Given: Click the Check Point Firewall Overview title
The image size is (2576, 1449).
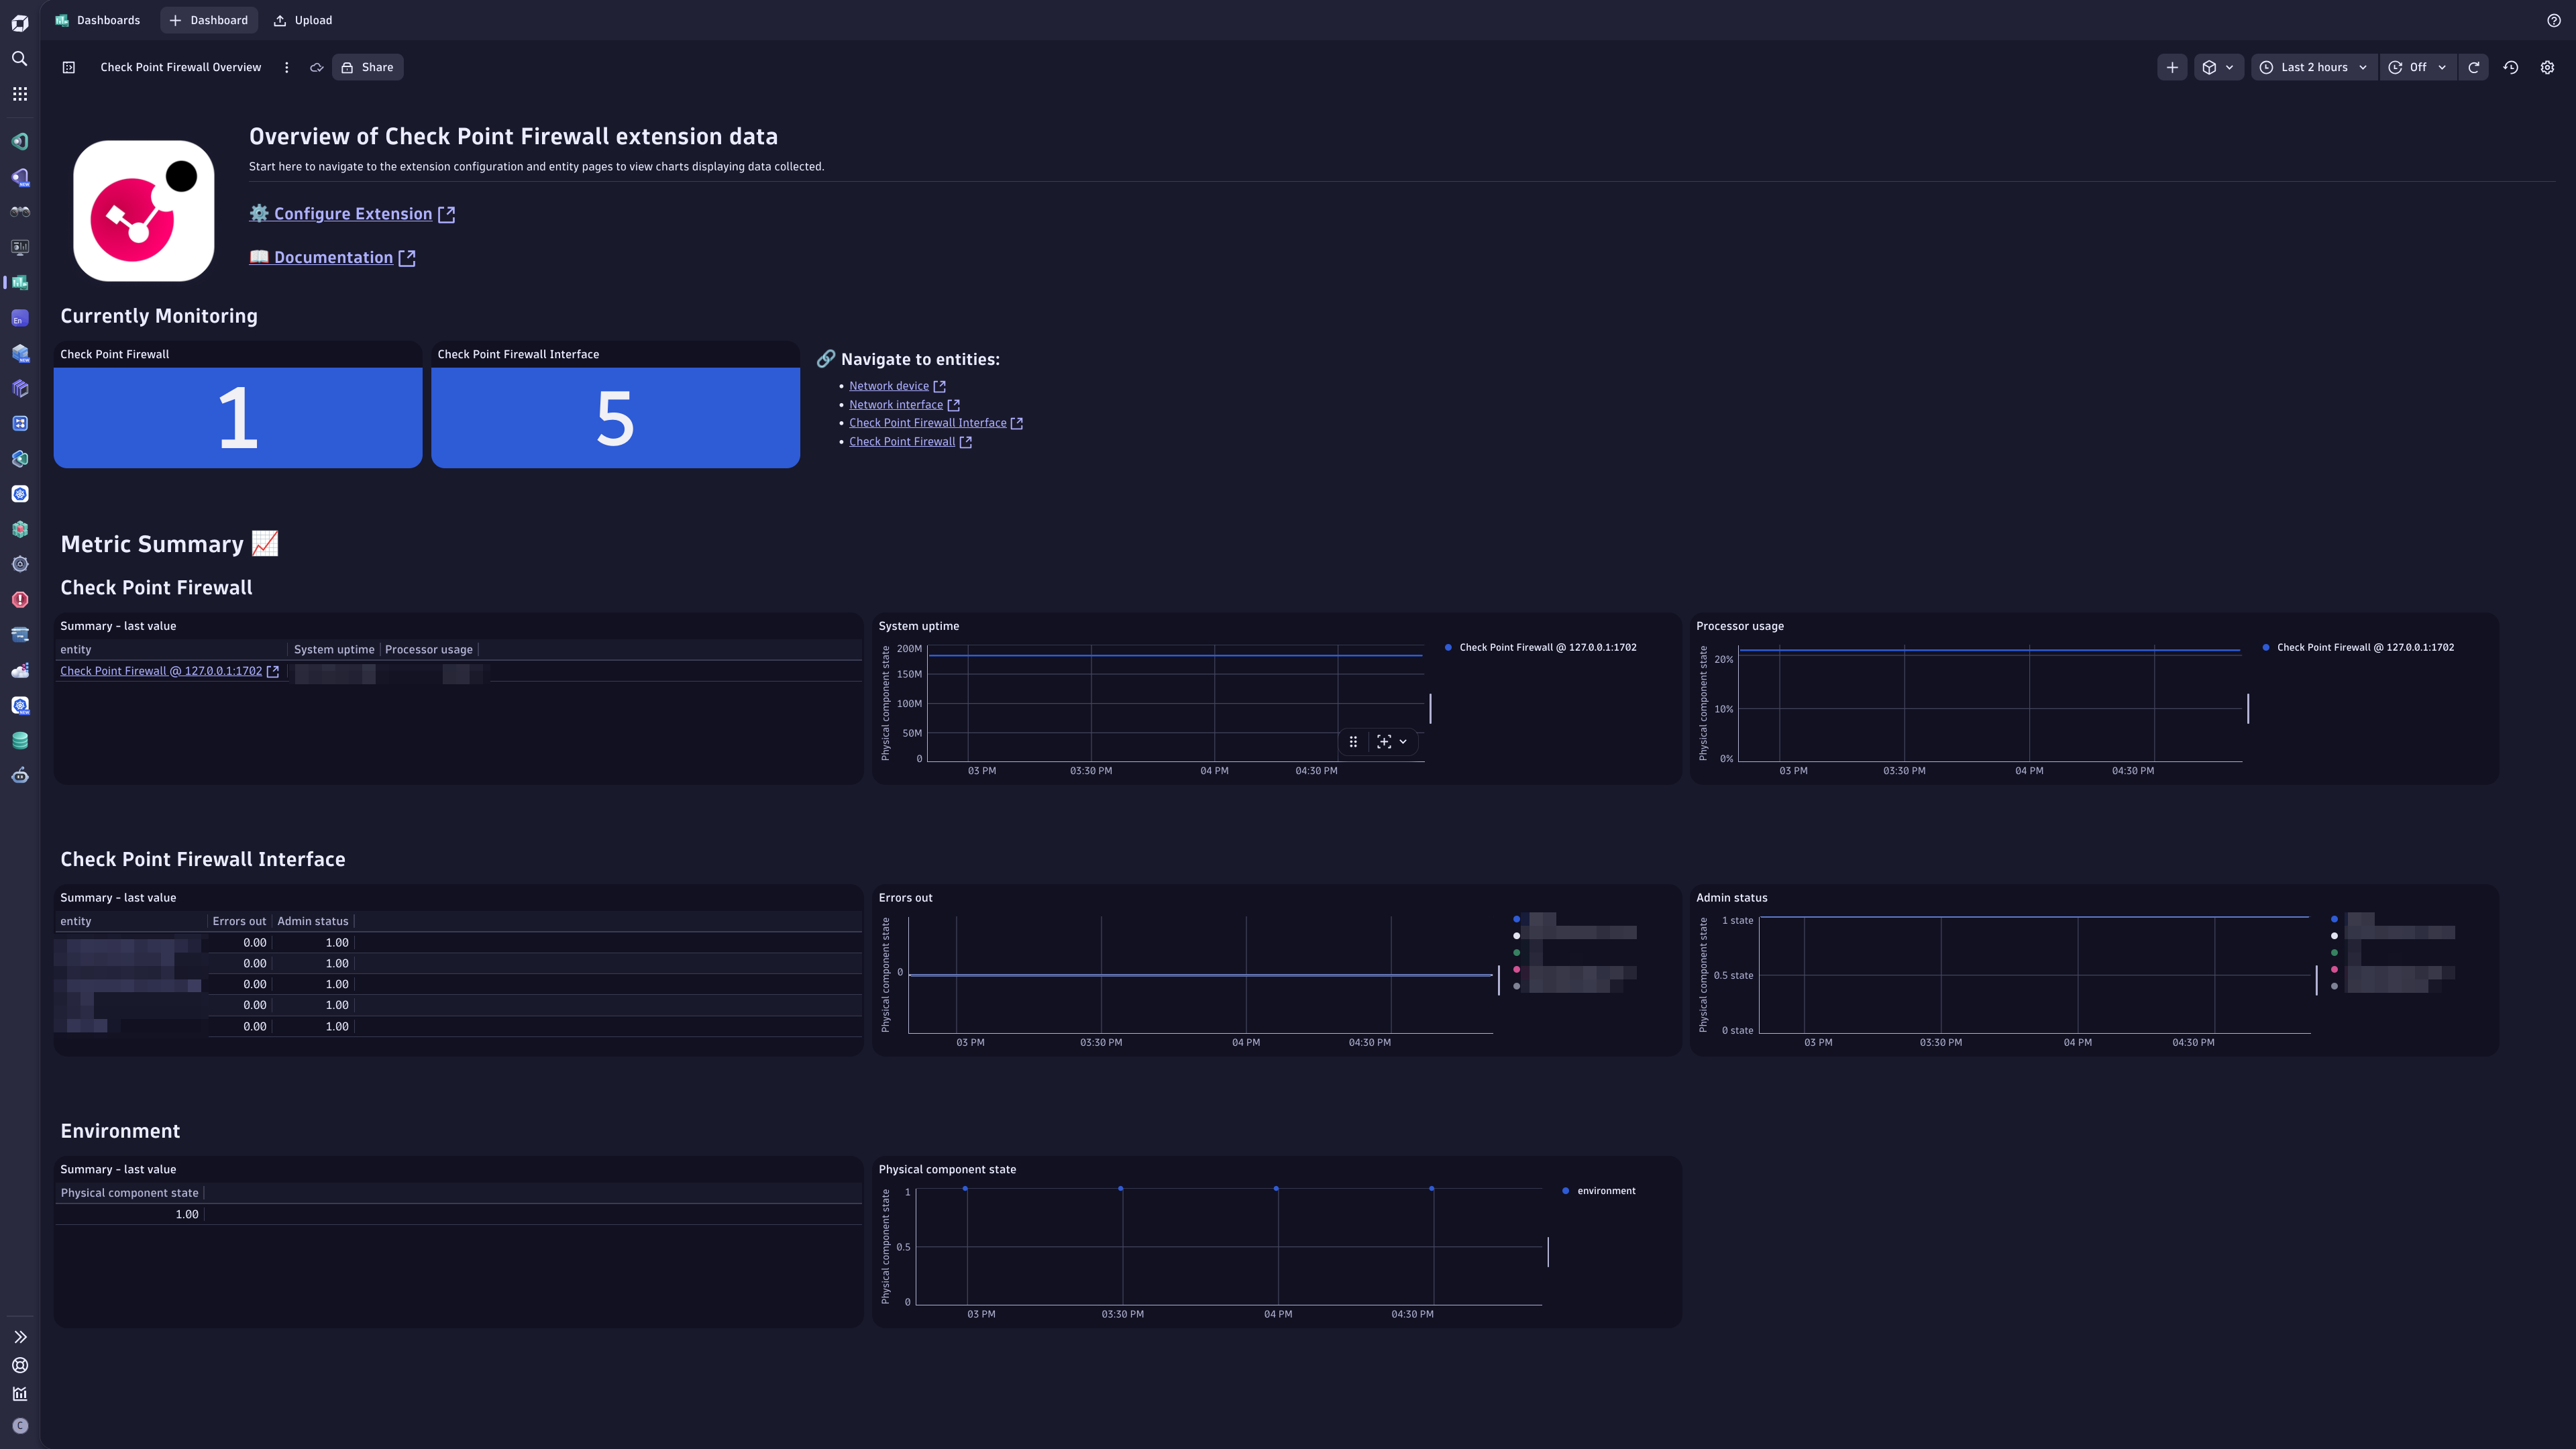Looking at the screenshot, I should pyautogui.click(x=181, y=67).
